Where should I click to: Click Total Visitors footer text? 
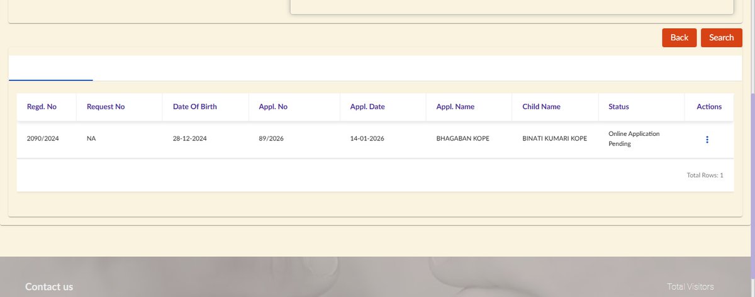[690, 287]
